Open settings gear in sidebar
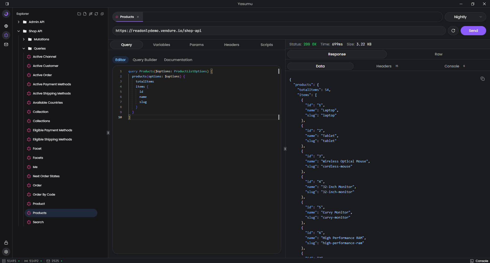490x263 pixels. (x=6, y=252)
